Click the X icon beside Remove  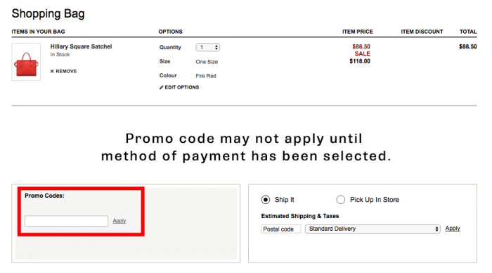pyautogui.click(x=52, y=71)
